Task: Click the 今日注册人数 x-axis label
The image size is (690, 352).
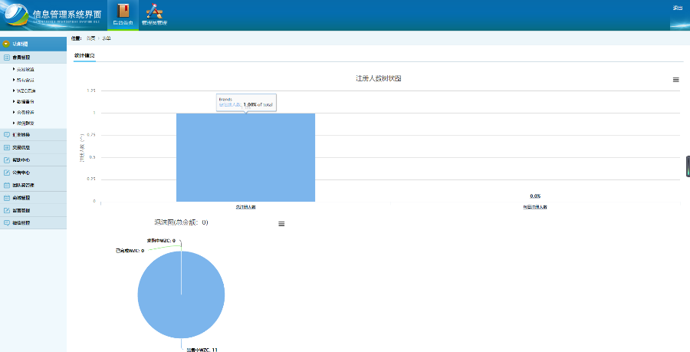Action: point(535,207)
